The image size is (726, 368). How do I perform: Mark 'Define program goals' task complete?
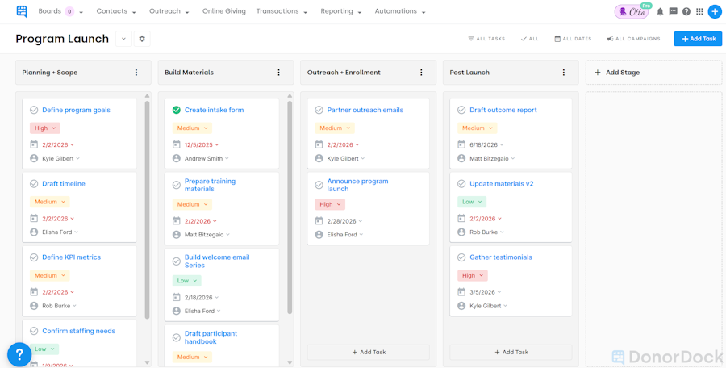pos(34,110)
